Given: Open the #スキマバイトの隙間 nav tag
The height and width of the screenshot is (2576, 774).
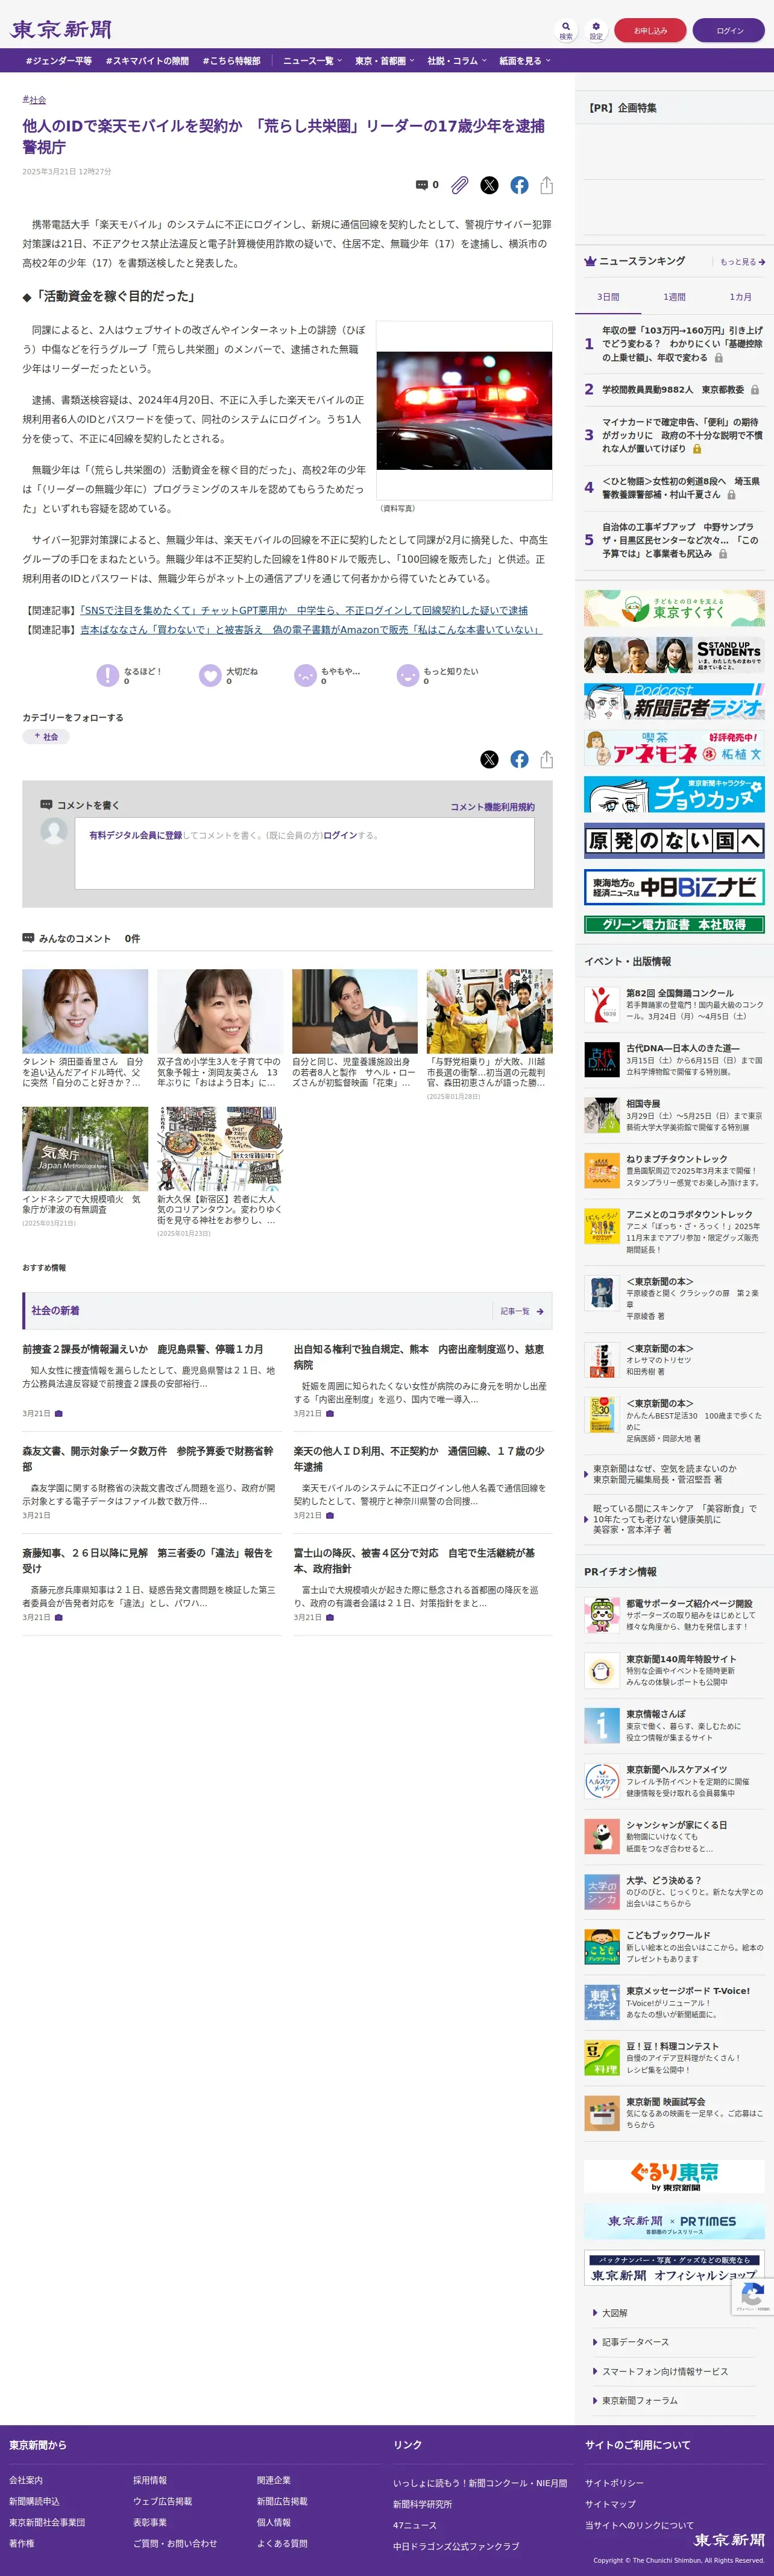Looking at the screenshot, I should 147,61.
